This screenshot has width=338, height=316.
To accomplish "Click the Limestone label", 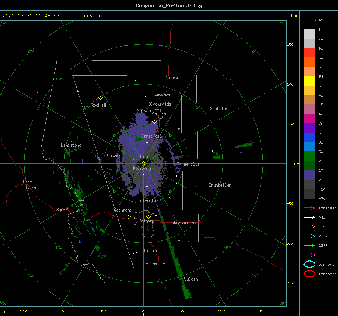I will point(71,145).
